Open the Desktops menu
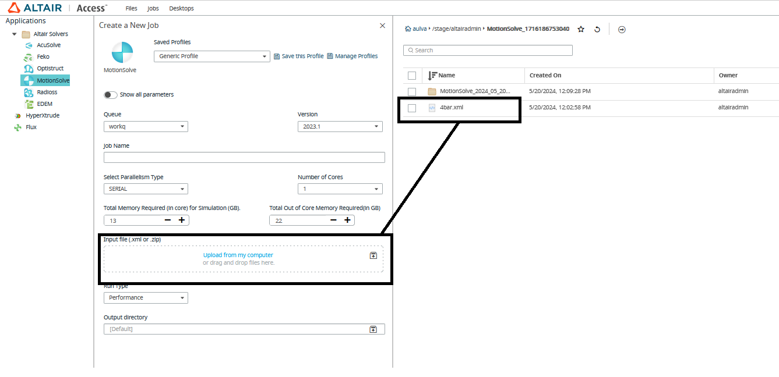The image size is (779, 377). 181,8
